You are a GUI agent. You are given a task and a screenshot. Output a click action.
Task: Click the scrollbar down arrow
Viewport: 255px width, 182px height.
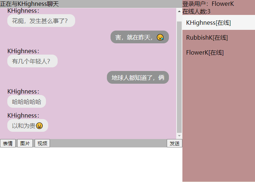pyautogui.click(x=179, y=136)
